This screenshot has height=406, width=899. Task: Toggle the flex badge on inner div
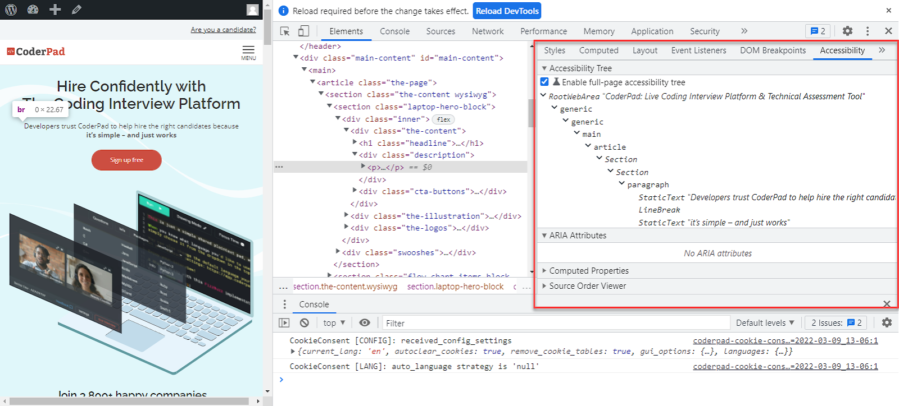click(x=444, y=119)
